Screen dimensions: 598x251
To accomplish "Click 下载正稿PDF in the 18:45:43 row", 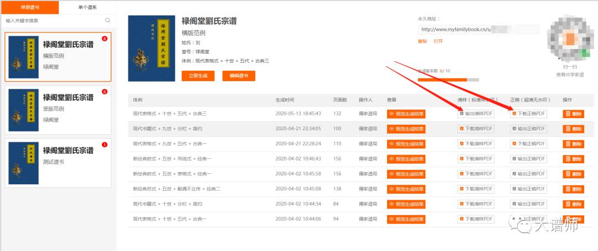I will (529, 114).
